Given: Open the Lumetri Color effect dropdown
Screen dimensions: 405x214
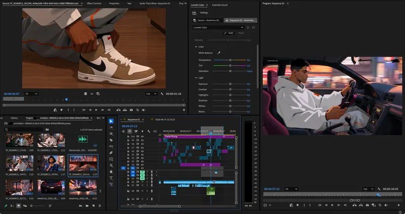Looking at the screenshot, I should click(x=218, y=27).
